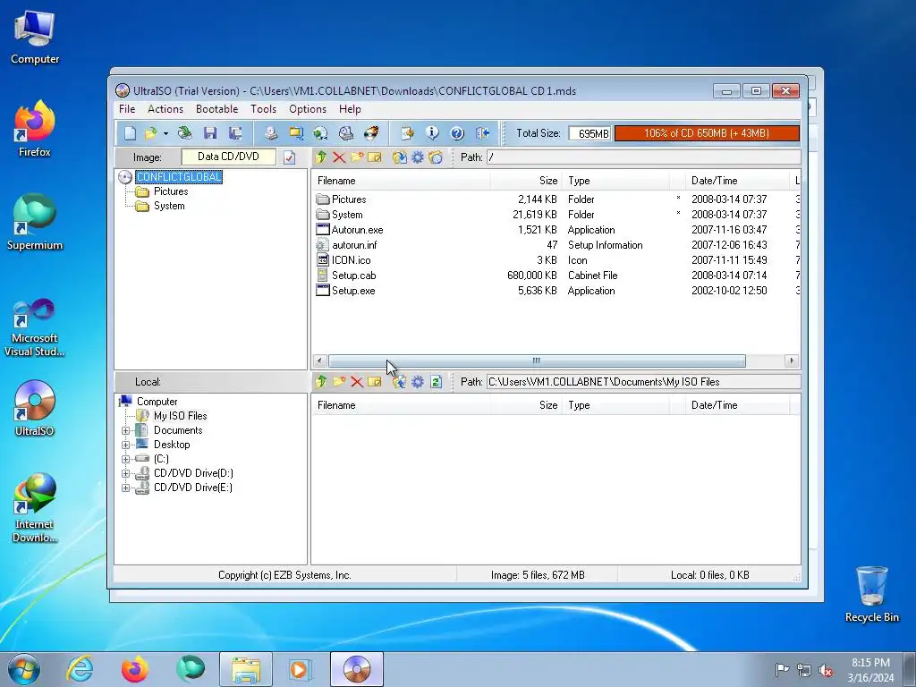Open Firefox from the Windows taskbar

coord(135,669)
